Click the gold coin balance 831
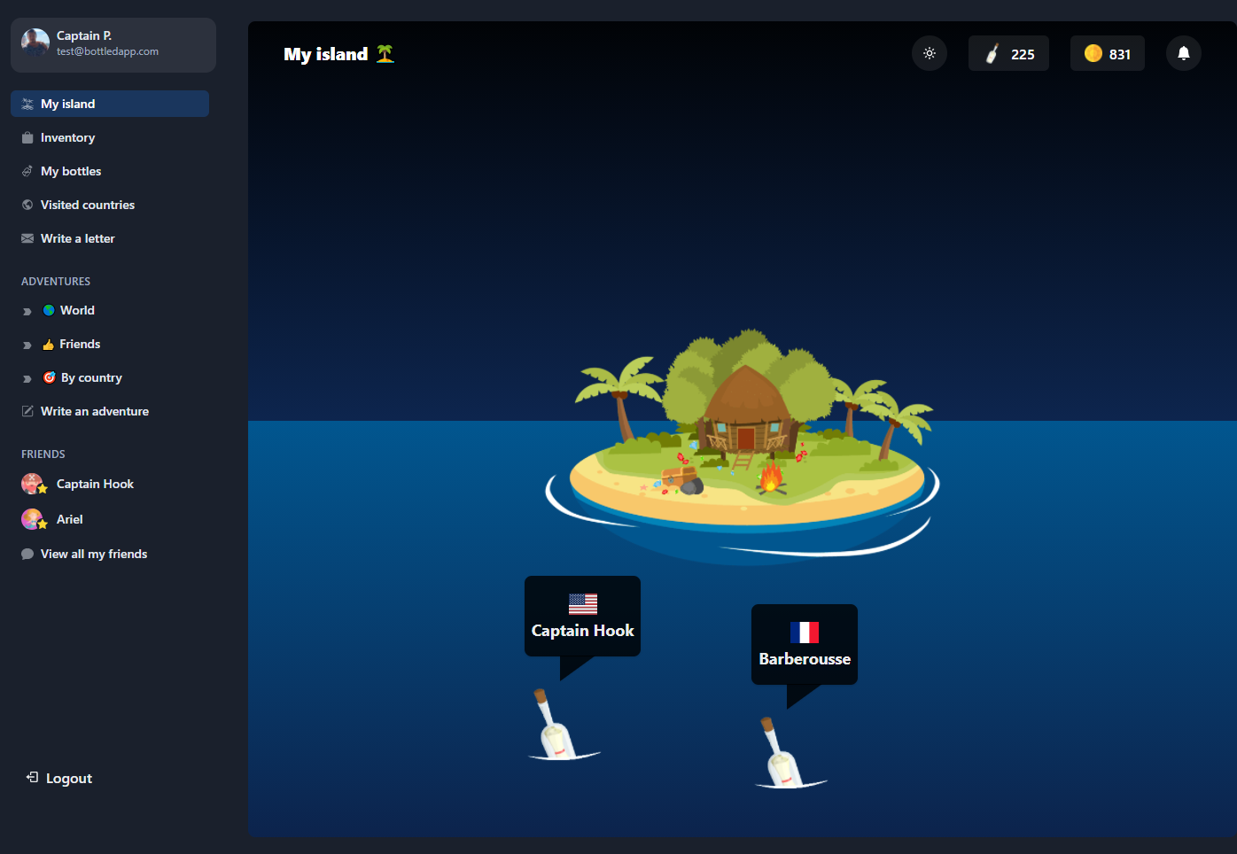1237x854 pixels. point(1108,53)
